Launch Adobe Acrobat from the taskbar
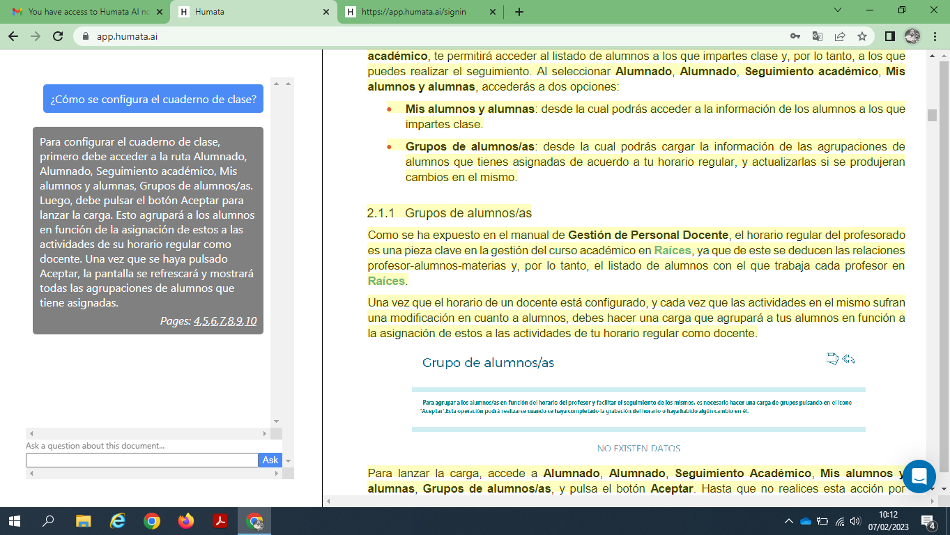The image size is (950, 535). 220,521
